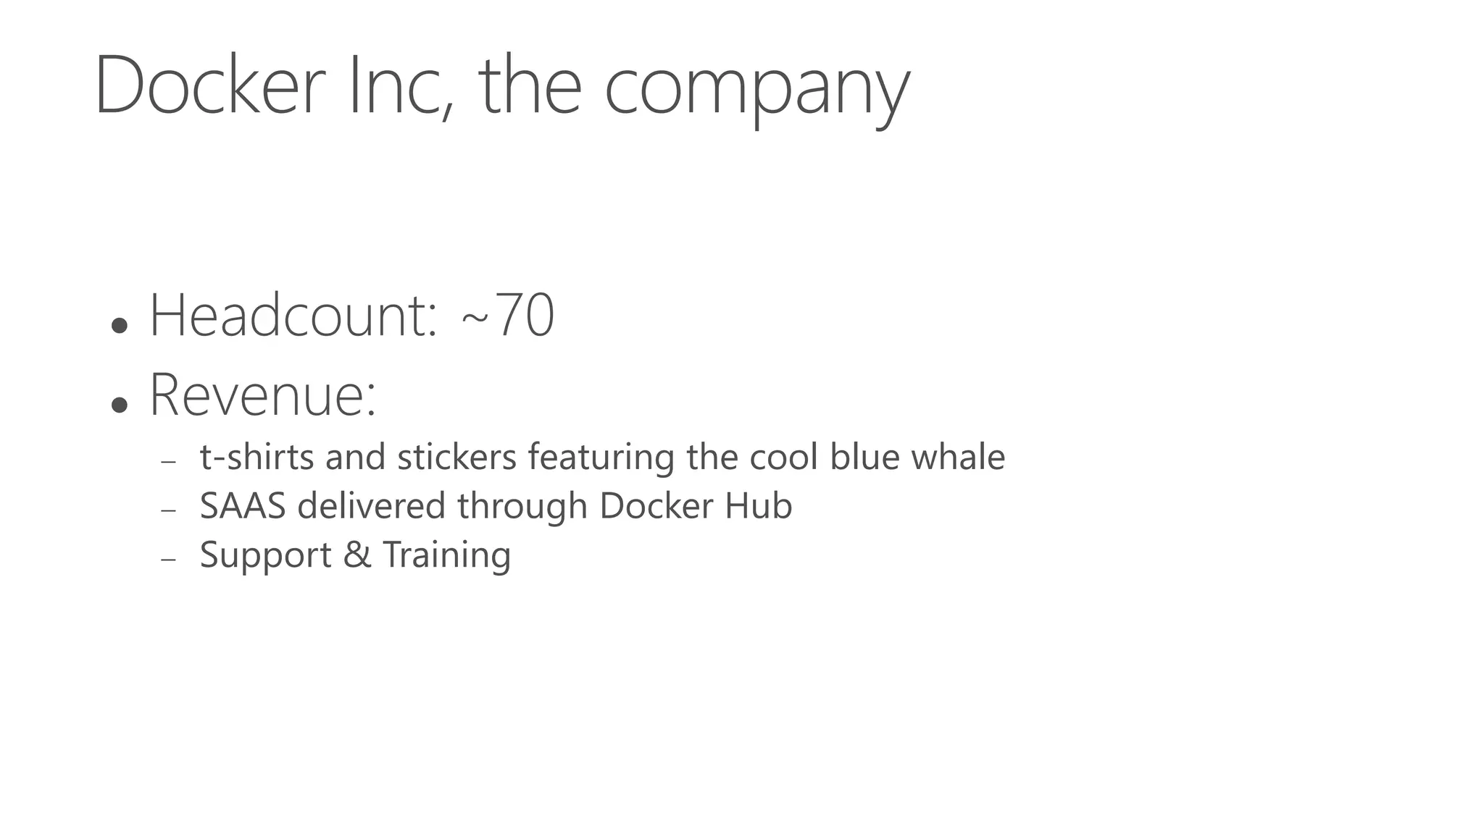Click the ampersand in "Support & Training"

pyautogui.click(x=357, y=555)
